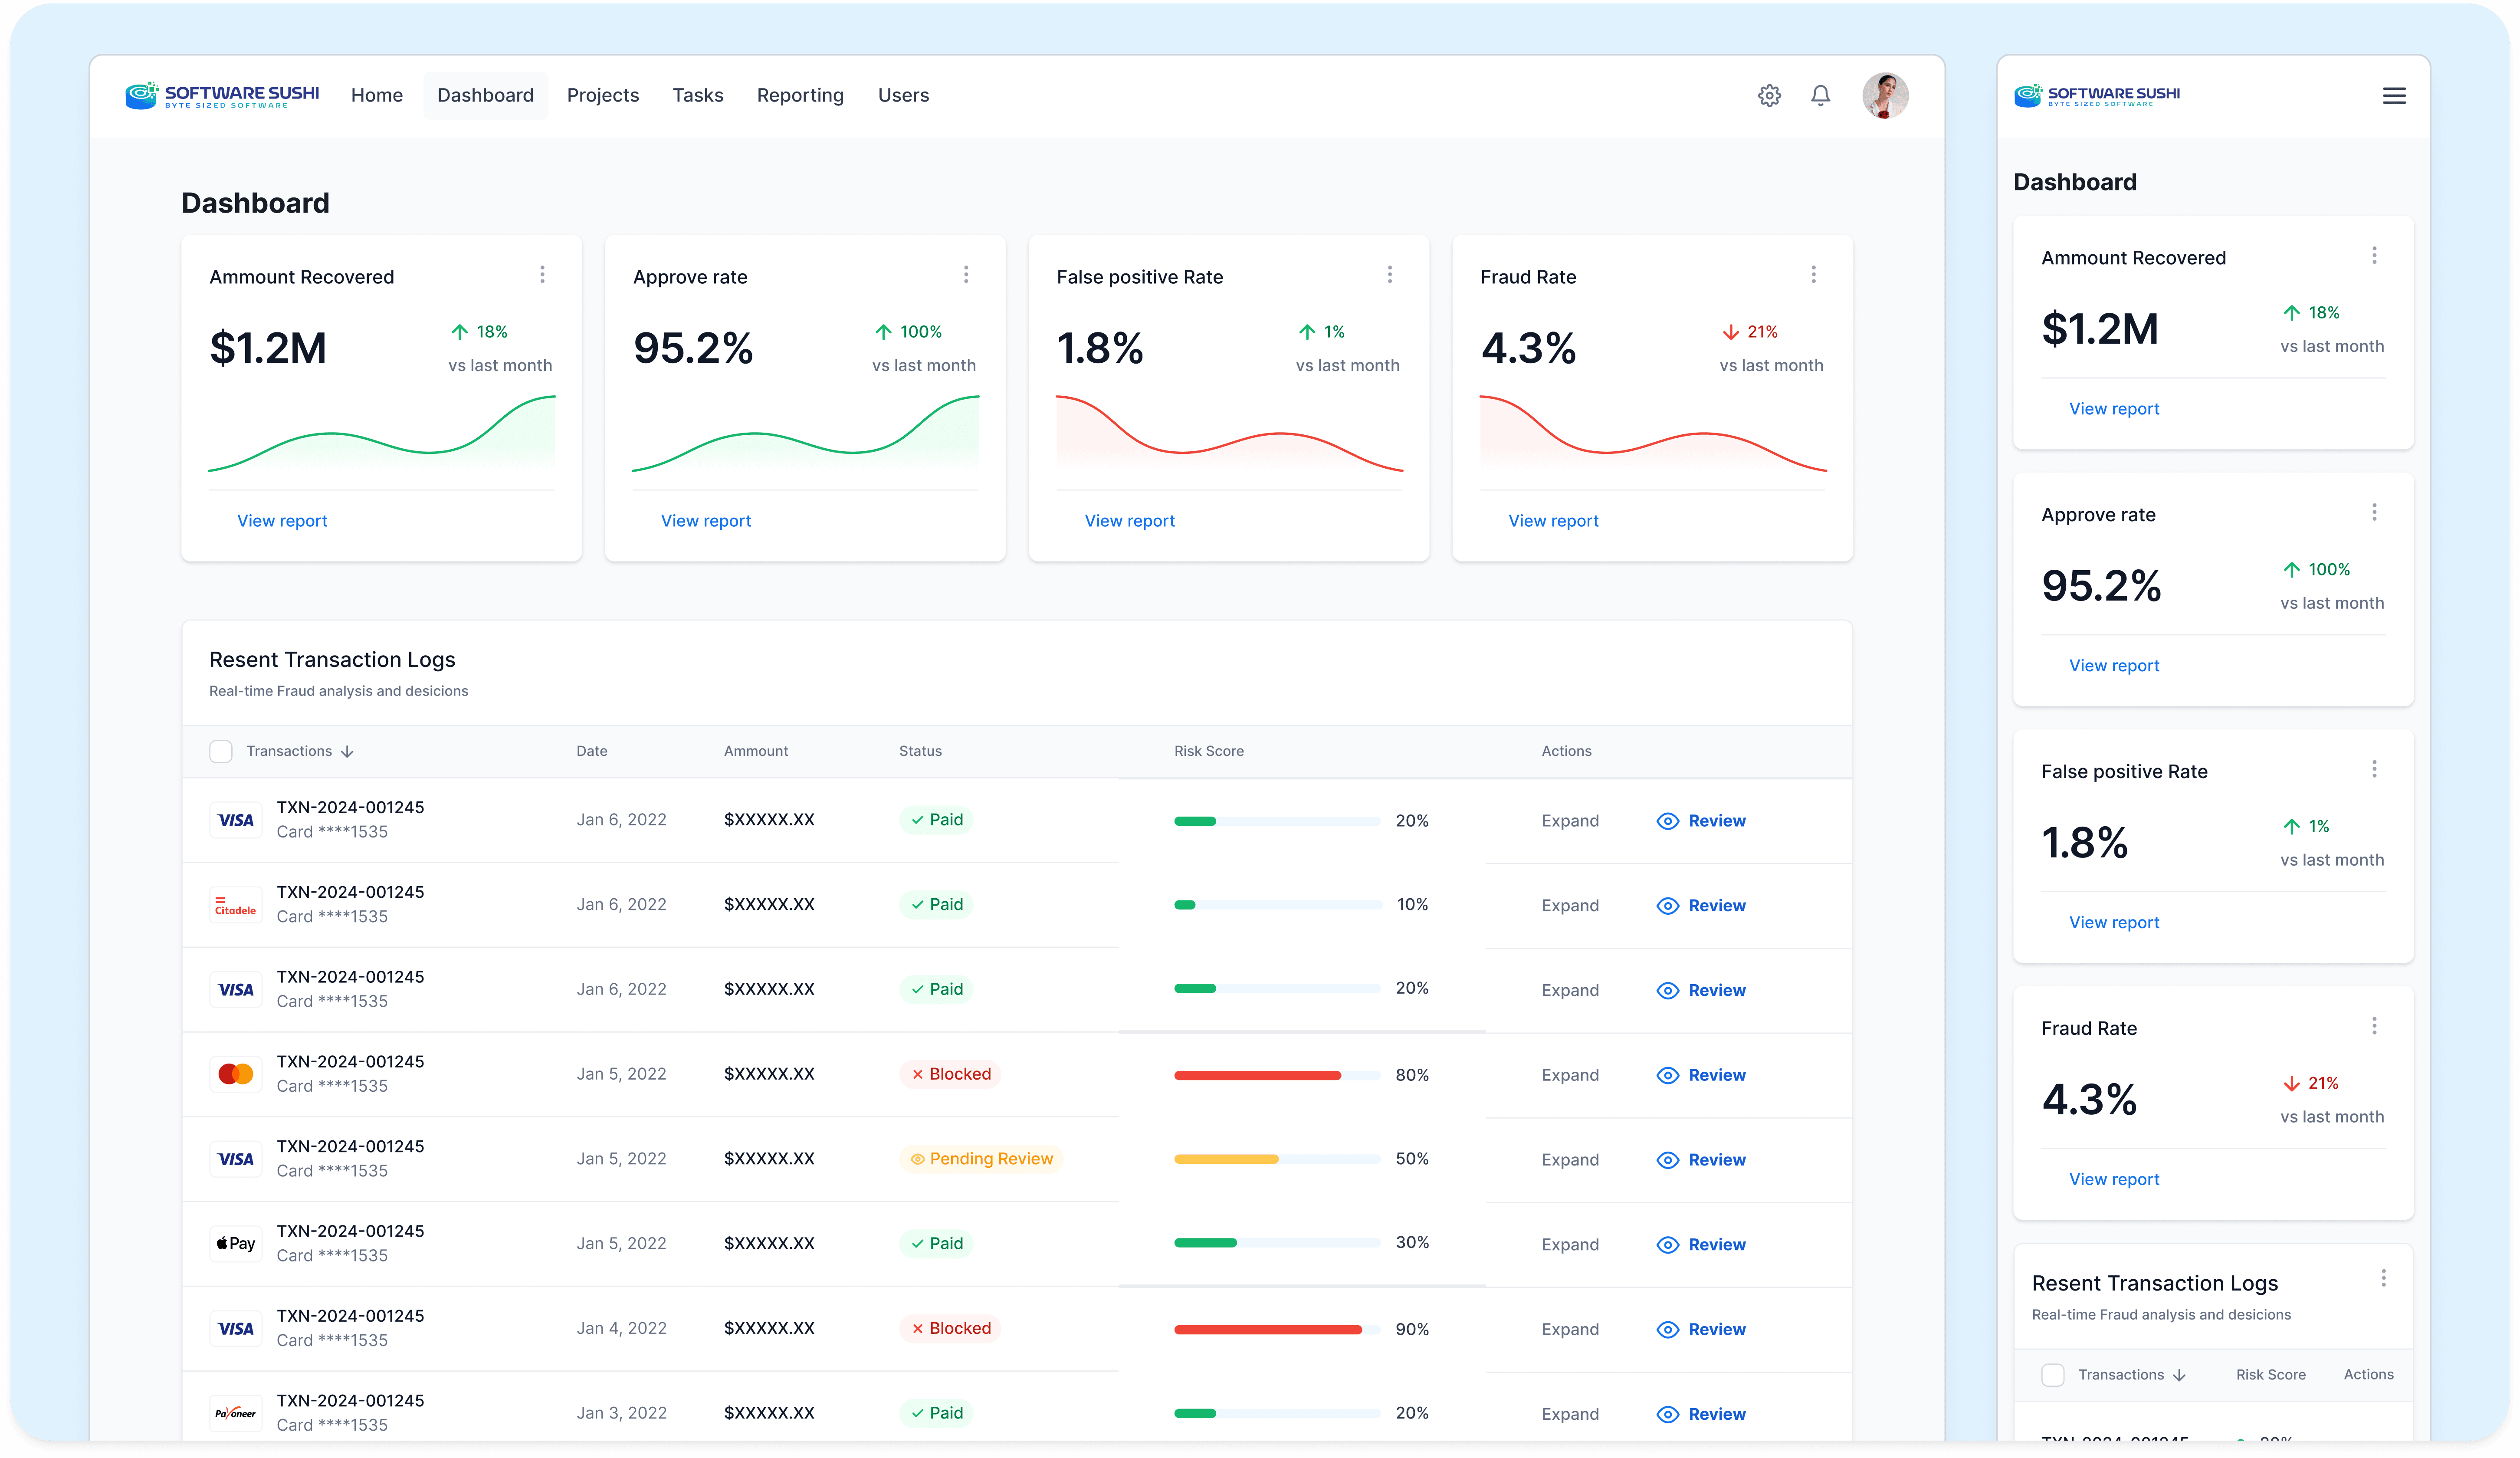The width and height of the screenshot is (2520, 1458).
Task: Click the notifications bell icon
Action: pyautogui.click(x=1820, y=96)
